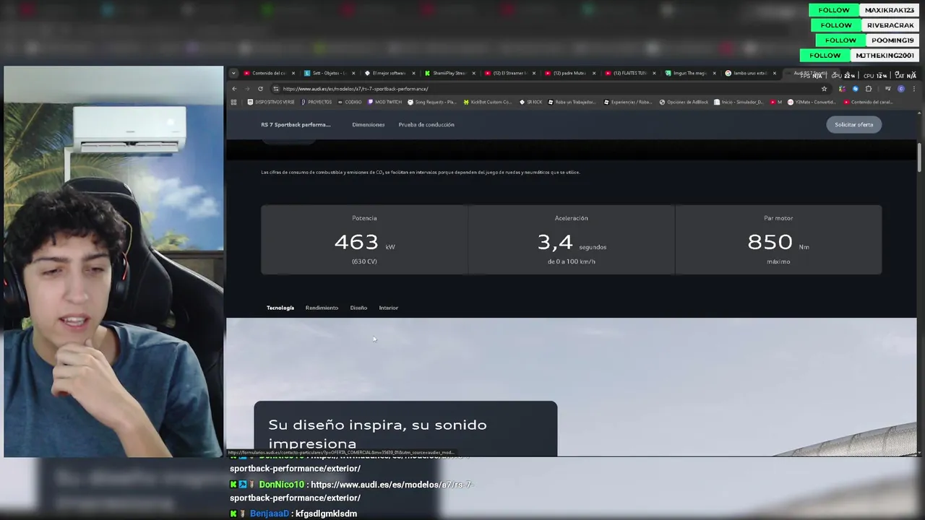Image resolution: width=925 pixels, height=520 pixels.
Task: Open the Chrome profile avatar
Action: [901, 89]
